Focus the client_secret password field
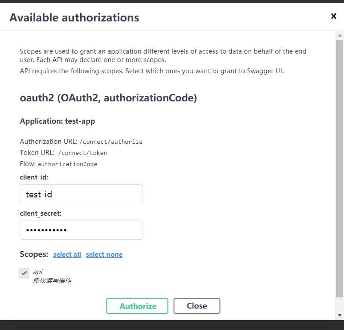This screenshot has height=330, width=344. click(x=81, y=230)
